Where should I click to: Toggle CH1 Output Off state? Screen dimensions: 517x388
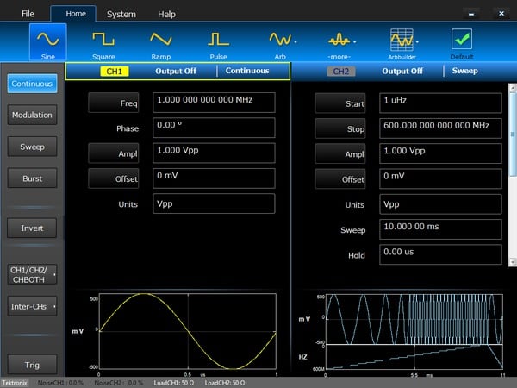click(180, 71)
